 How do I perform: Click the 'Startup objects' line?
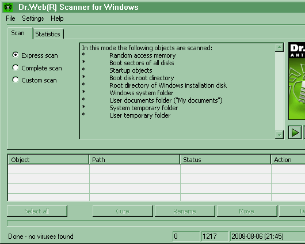(x=131, y=70)
